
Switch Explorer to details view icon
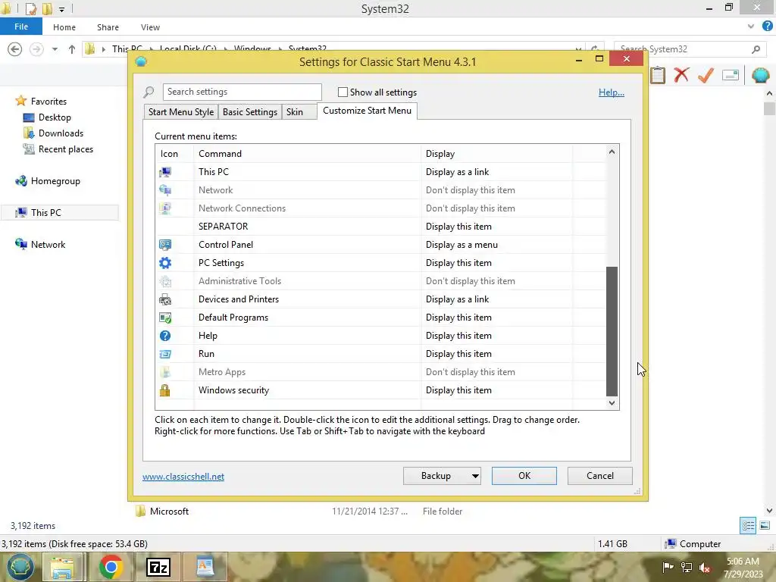coord(748,526)
